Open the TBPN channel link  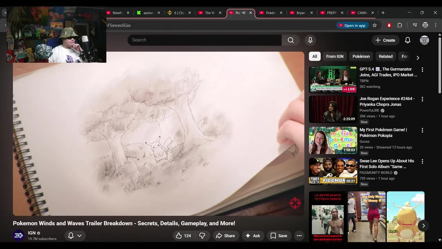[364, 81]
